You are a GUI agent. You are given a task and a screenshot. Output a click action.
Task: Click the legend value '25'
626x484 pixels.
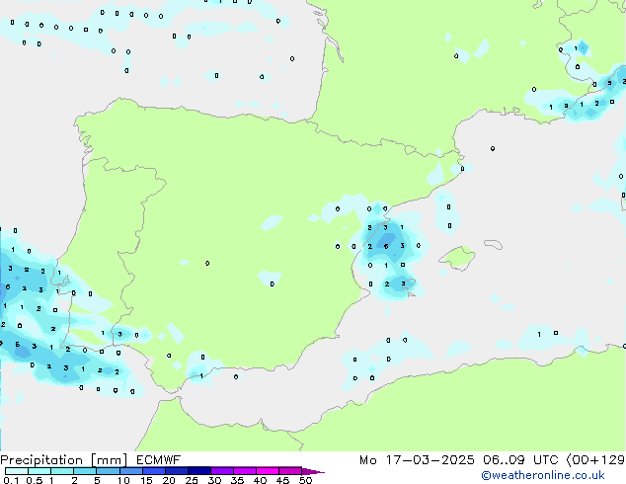[192, 480]
